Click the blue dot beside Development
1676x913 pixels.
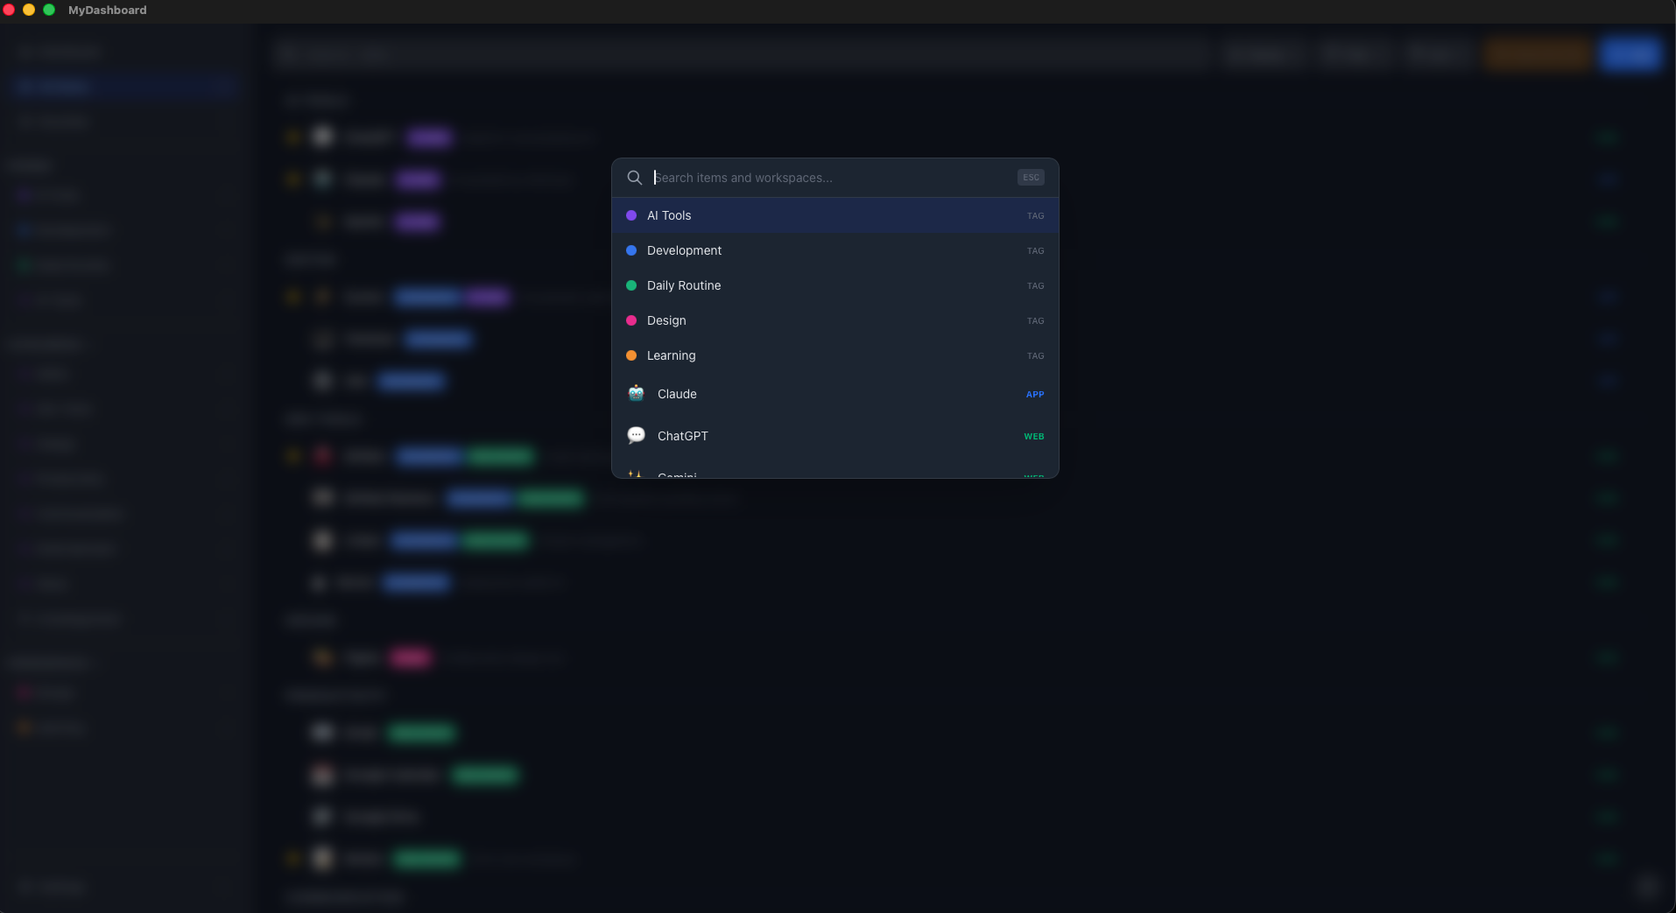point(632,250)
